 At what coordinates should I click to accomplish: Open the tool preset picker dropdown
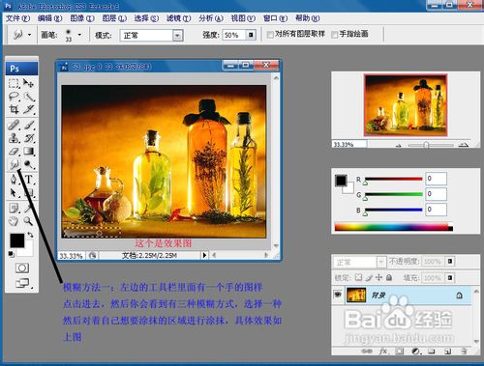point(29,35)
